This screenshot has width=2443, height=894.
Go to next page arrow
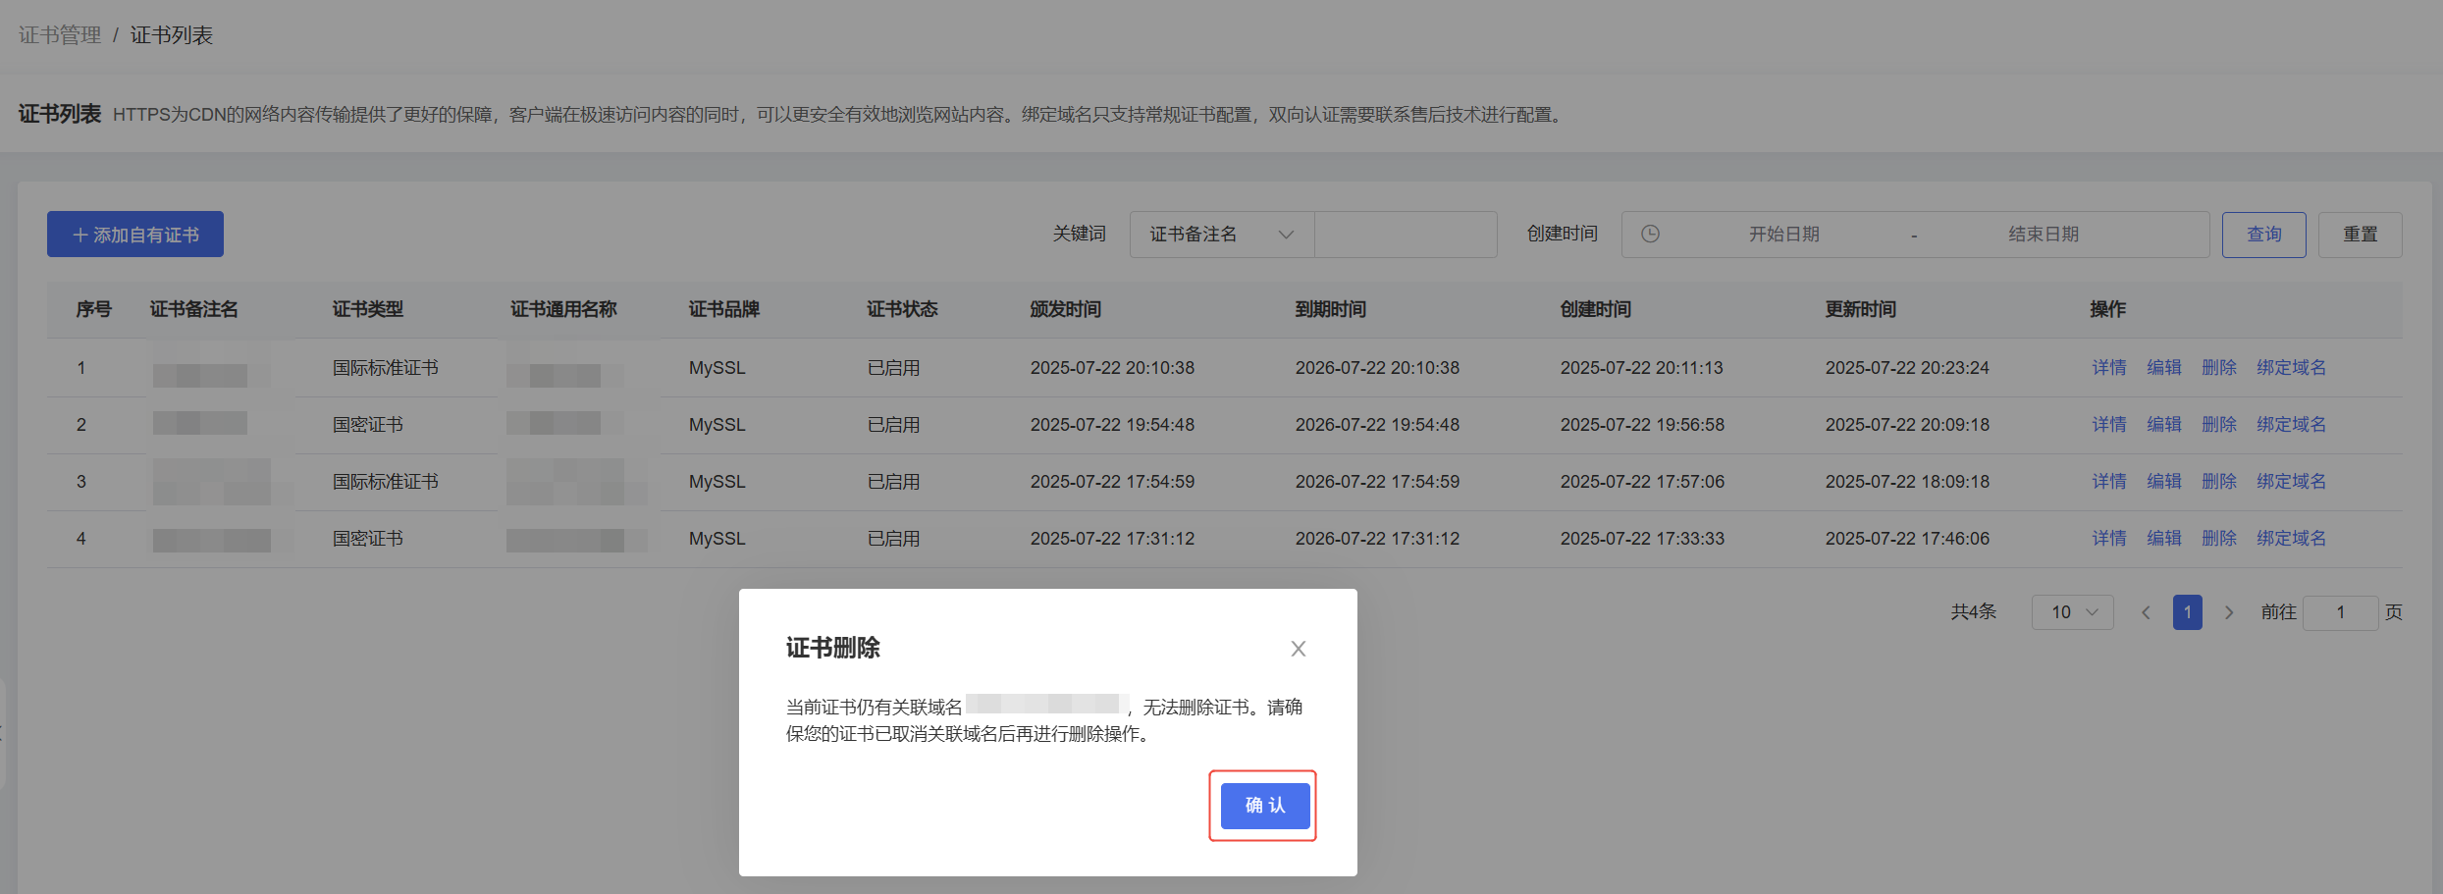click(2229, 612)
